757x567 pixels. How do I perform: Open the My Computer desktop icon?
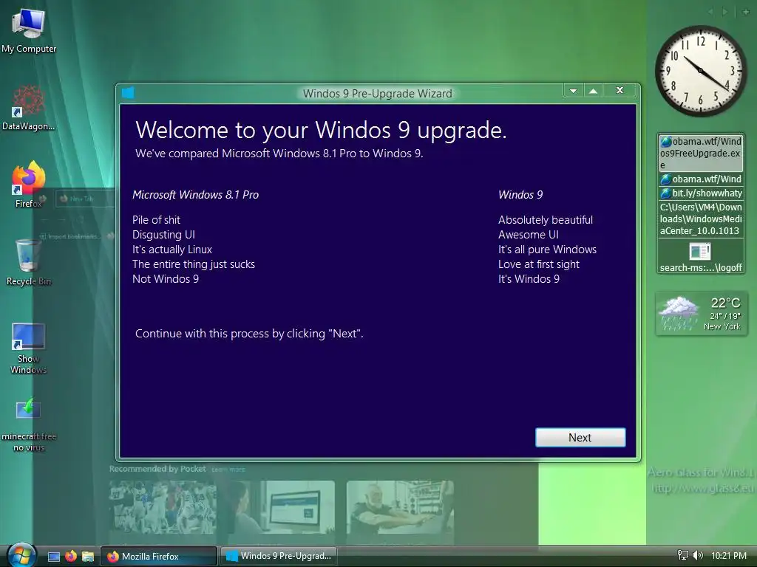(x=29, y=30)
